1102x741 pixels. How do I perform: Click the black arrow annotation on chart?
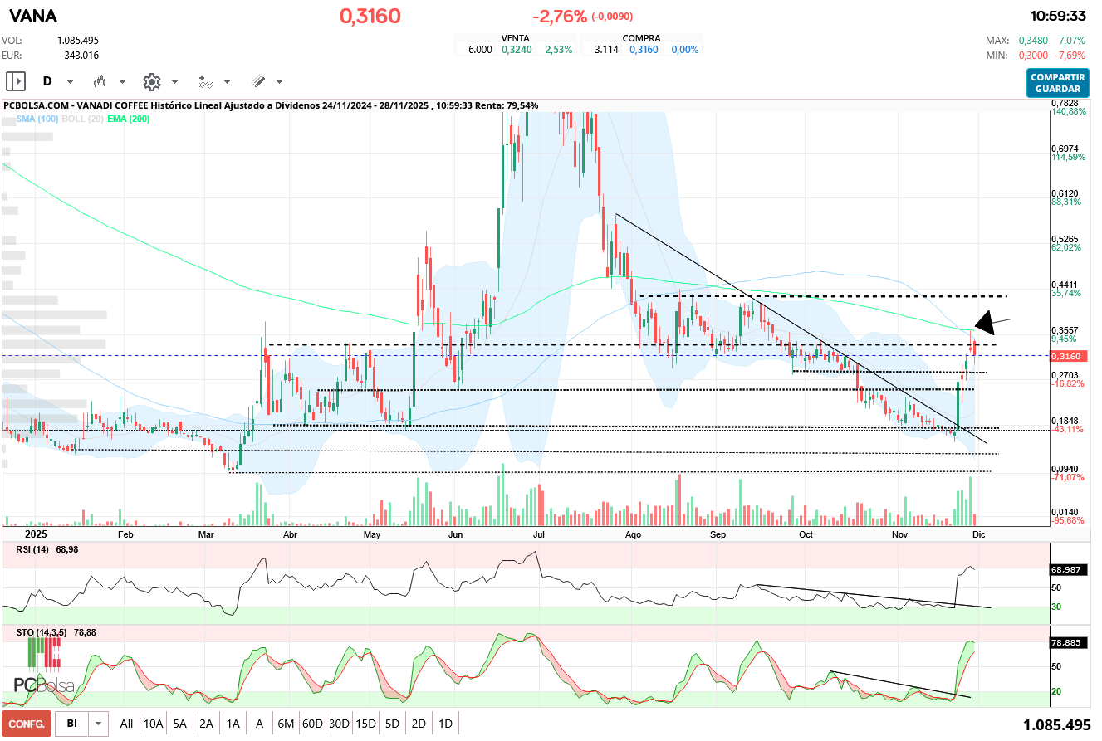coord(992,322)
